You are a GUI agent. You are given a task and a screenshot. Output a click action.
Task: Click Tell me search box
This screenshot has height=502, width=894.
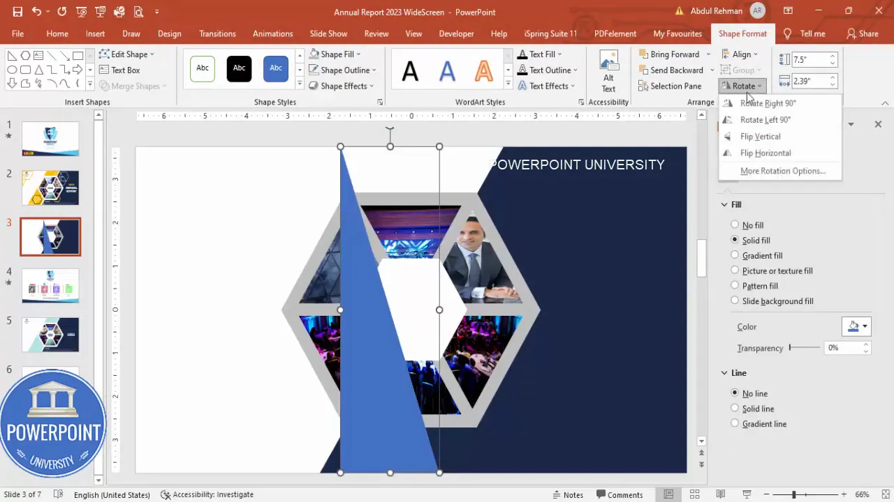coord(805,33)
